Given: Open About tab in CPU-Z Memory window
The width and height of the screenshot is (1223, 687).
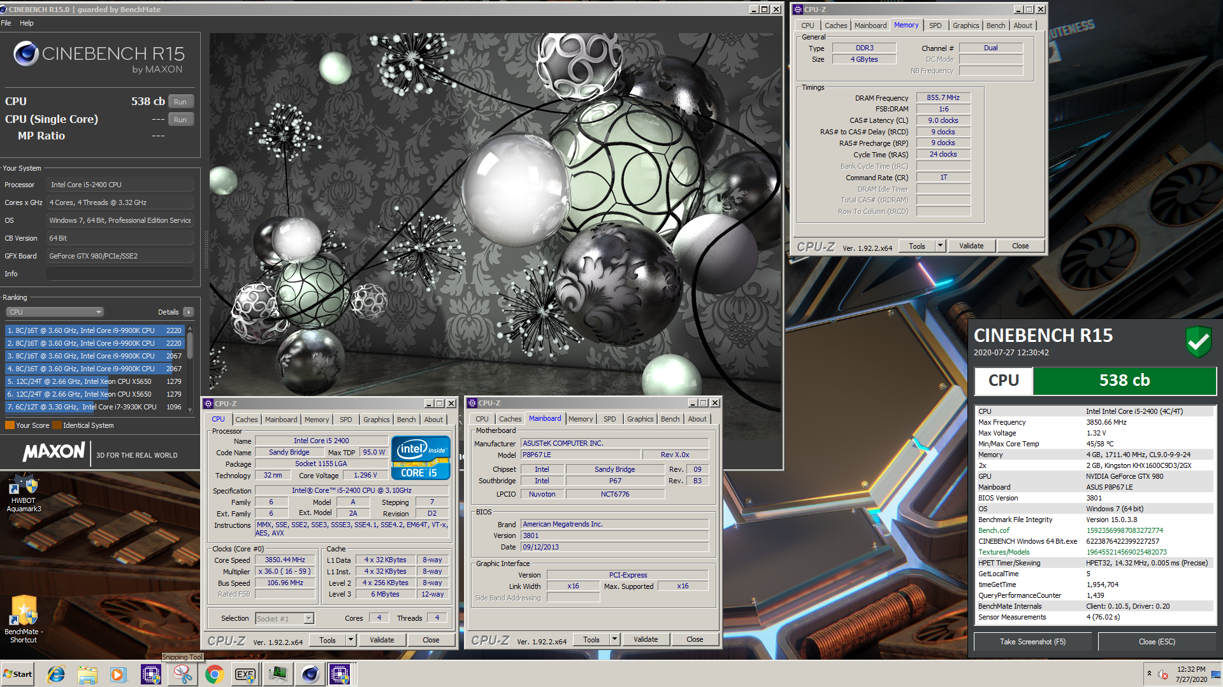Looking at the screenshot, I should (x=1023, y=25).
